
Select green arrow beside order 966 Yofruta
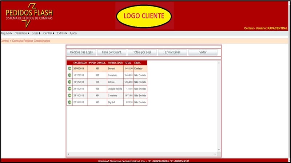[x=69, y=82]
